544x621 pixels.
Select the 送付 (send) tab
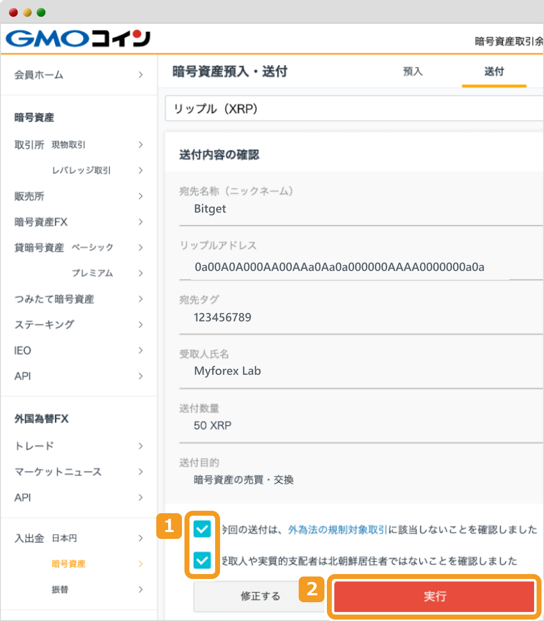pos(494,72)
